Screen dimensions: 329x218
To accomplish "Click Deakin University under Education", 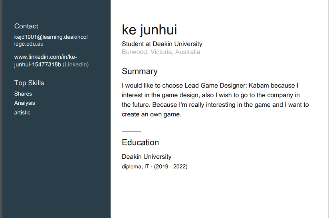I will point(147,157).
